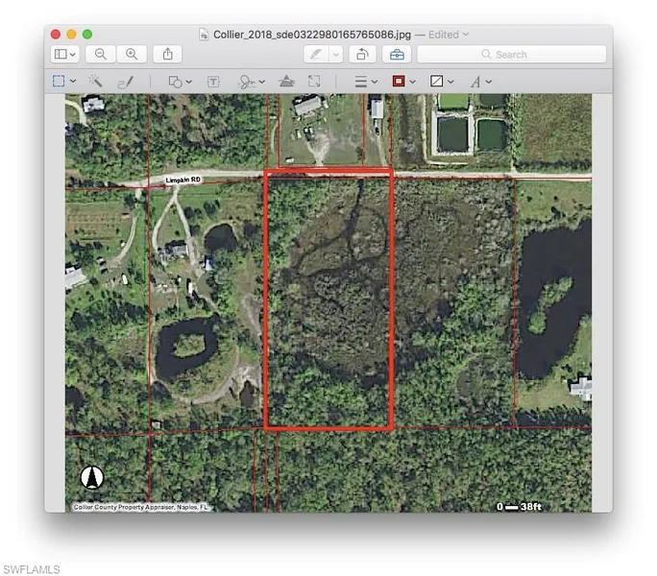Open the Shapes dropdown menu
The height and width of the screenshot is (576, 657).
180,83
